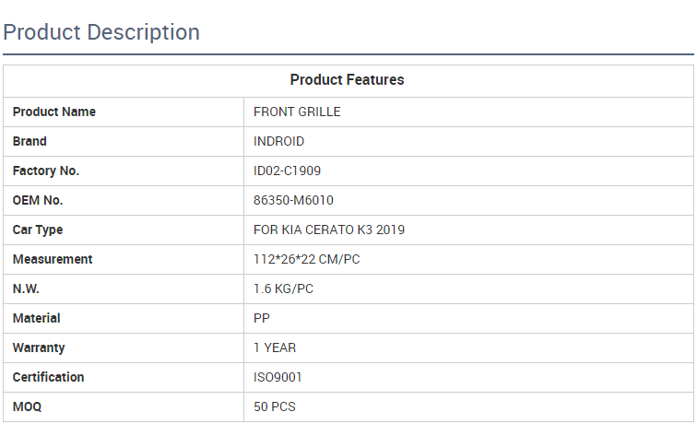
Task: Click the Measurement label cell
Action: [53, 260]
